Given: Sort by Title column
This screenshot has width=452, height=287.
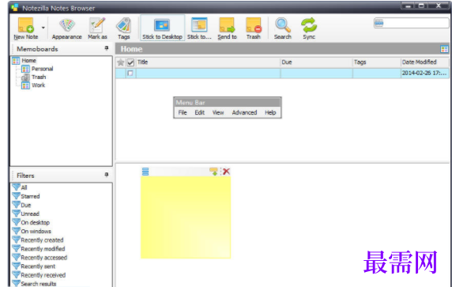Looking at the screenshot, I should click(x=208, y=62).
